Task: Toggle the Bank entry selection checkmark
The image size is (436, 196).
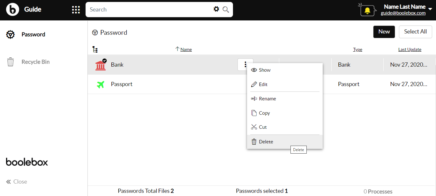Action: coord(104,61)
